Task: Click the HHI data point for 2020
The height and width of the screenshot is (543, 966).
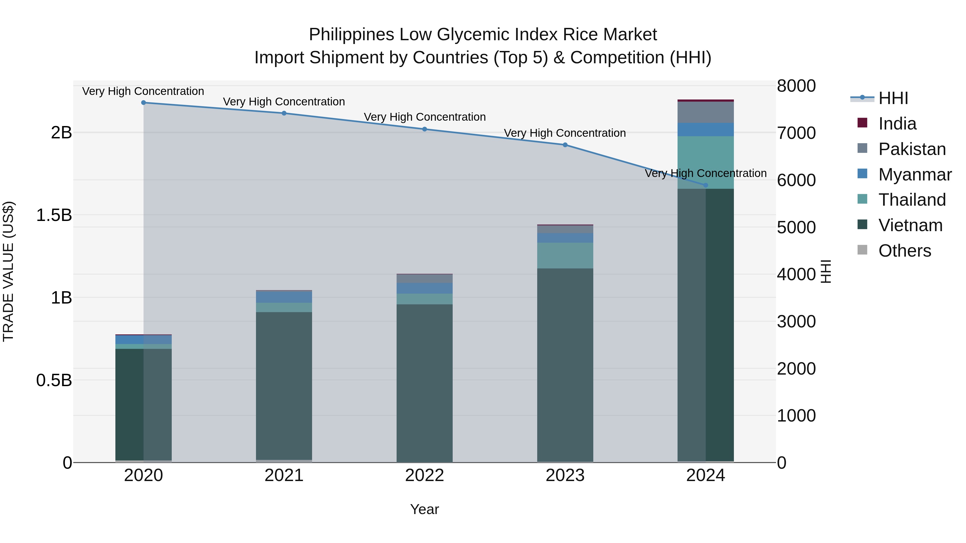Action: 144,103
